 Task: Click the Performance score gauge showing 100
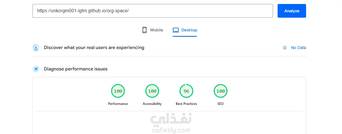[x=118, y=91]
